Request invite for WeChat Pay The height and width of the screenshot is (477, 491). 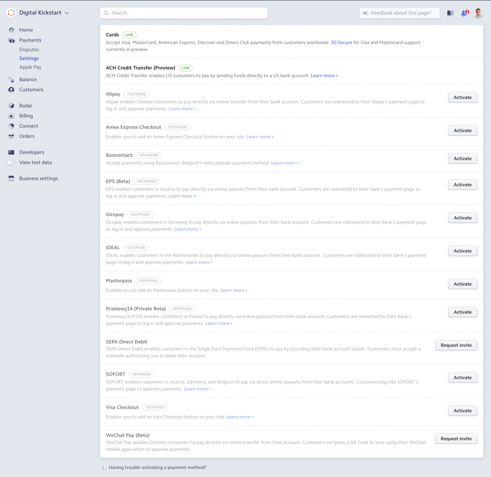pyautogui.click(x=456, y=439)
